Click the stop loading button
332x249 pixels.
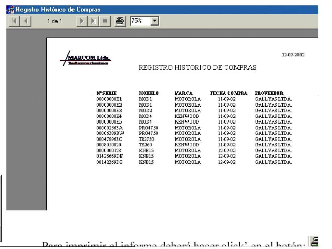coord(105,21)
